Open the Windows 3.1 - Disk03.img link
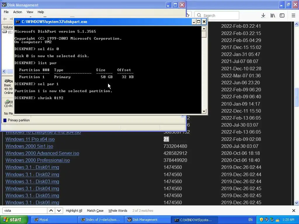 point(32,181)
